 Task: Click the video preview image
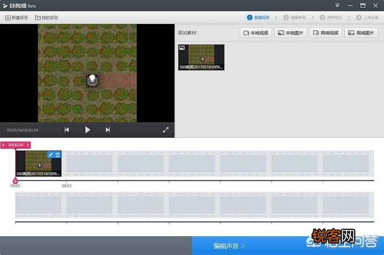[x=88, y=73]
